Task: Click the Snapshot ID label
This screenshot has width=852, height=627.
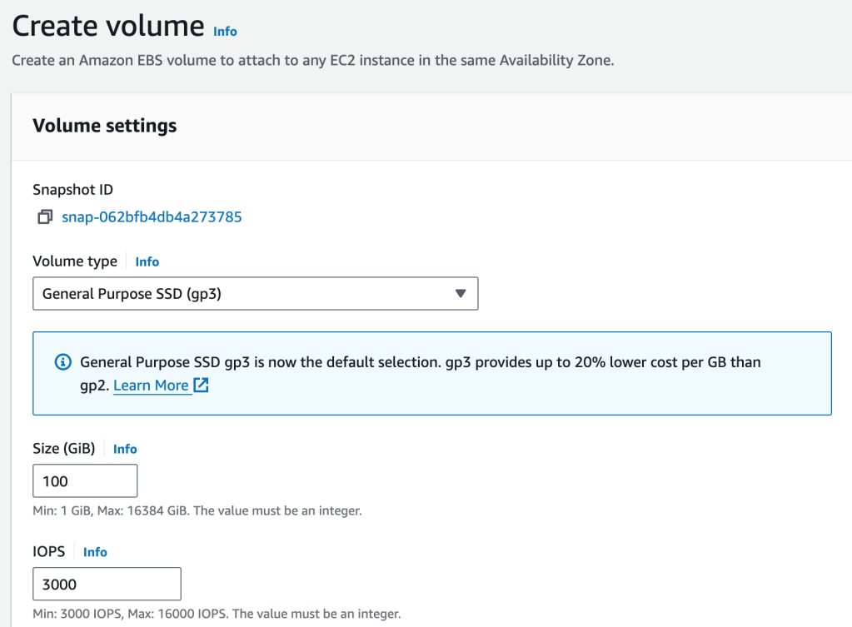Action: (x=72, y=190)
